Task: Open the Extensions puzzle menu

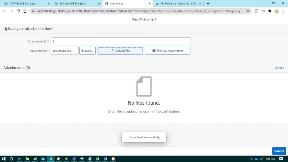Action: 270,11
